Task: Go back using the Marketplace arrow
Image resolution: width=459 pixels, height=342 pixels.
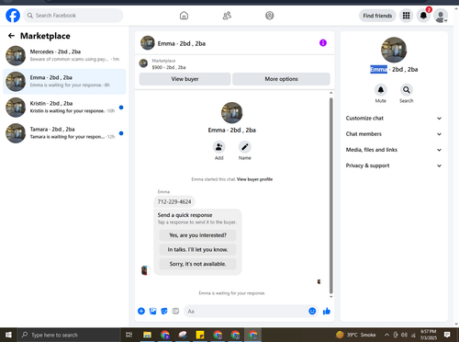Action: [x=11, y=36]
